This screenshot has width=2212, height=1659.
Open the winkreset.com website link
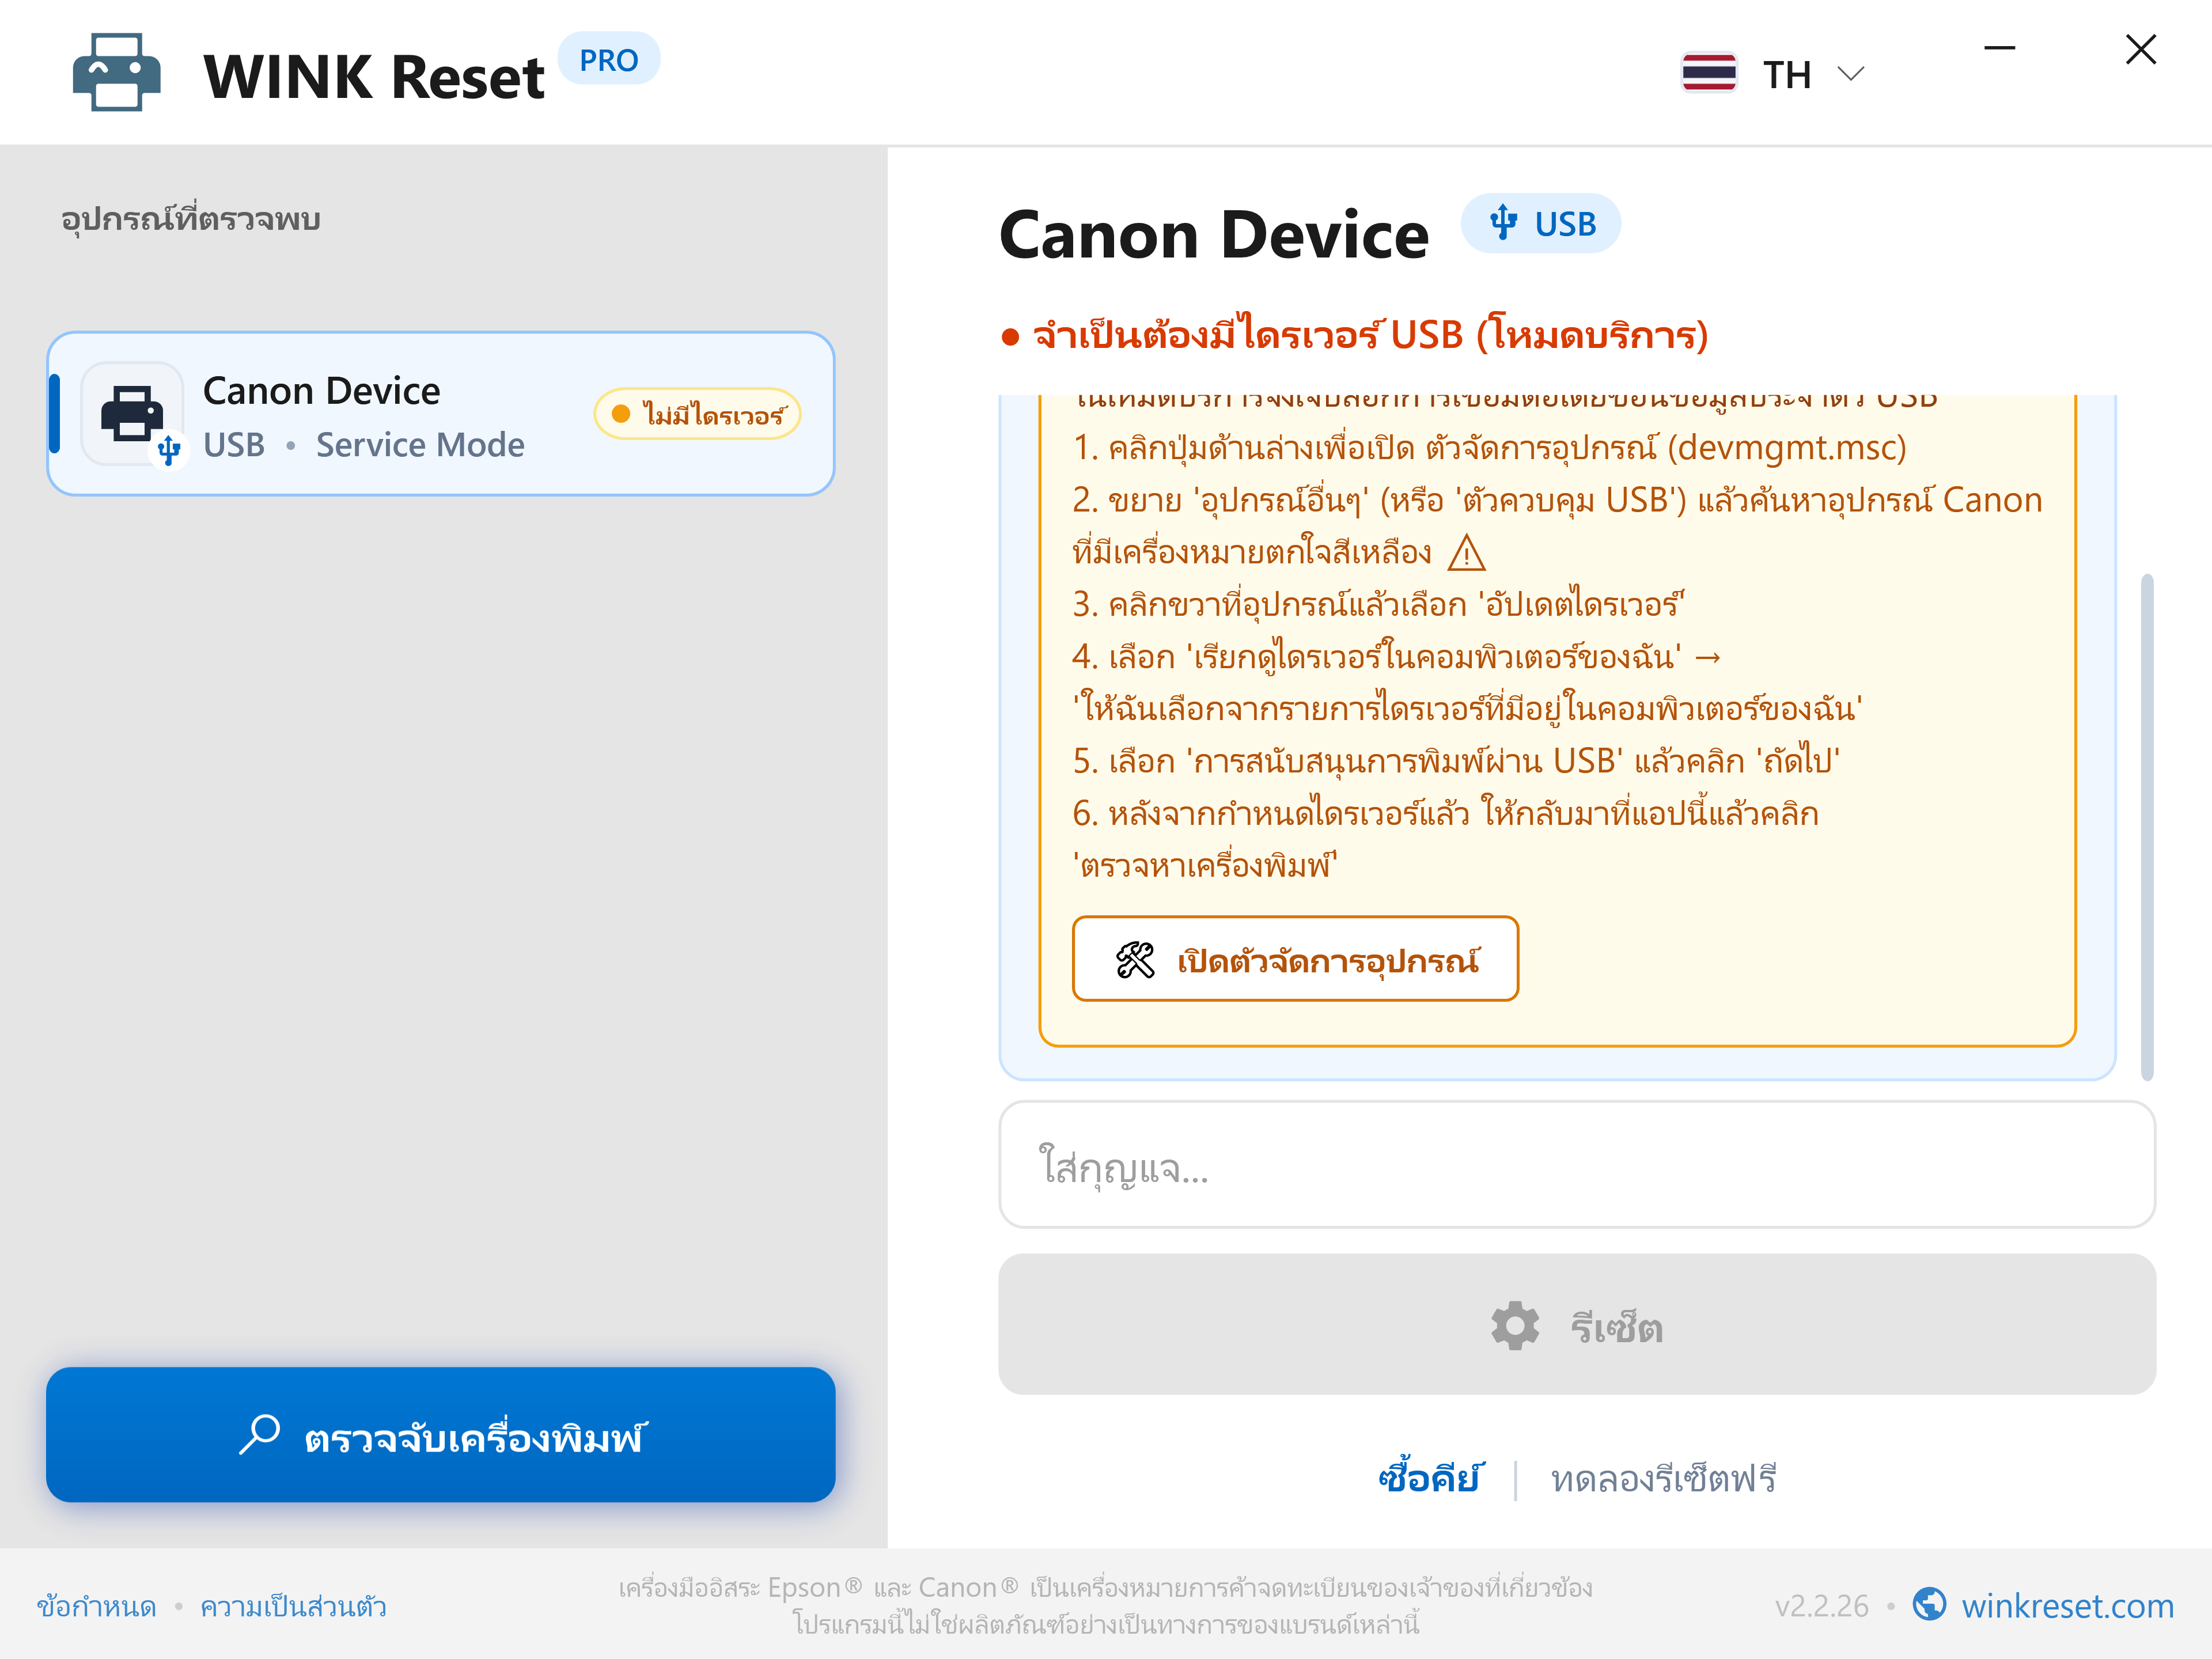coord(2067,1606)
